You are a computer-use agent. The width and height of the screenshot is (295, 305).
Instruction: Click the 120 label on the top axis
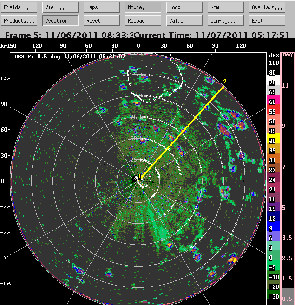[241, 46]
